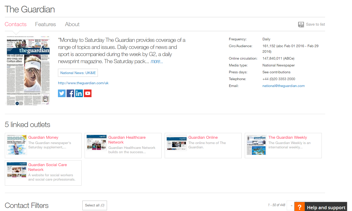Click The Guardian page title
Screen dimensions: 352x211
pos(30,9)
